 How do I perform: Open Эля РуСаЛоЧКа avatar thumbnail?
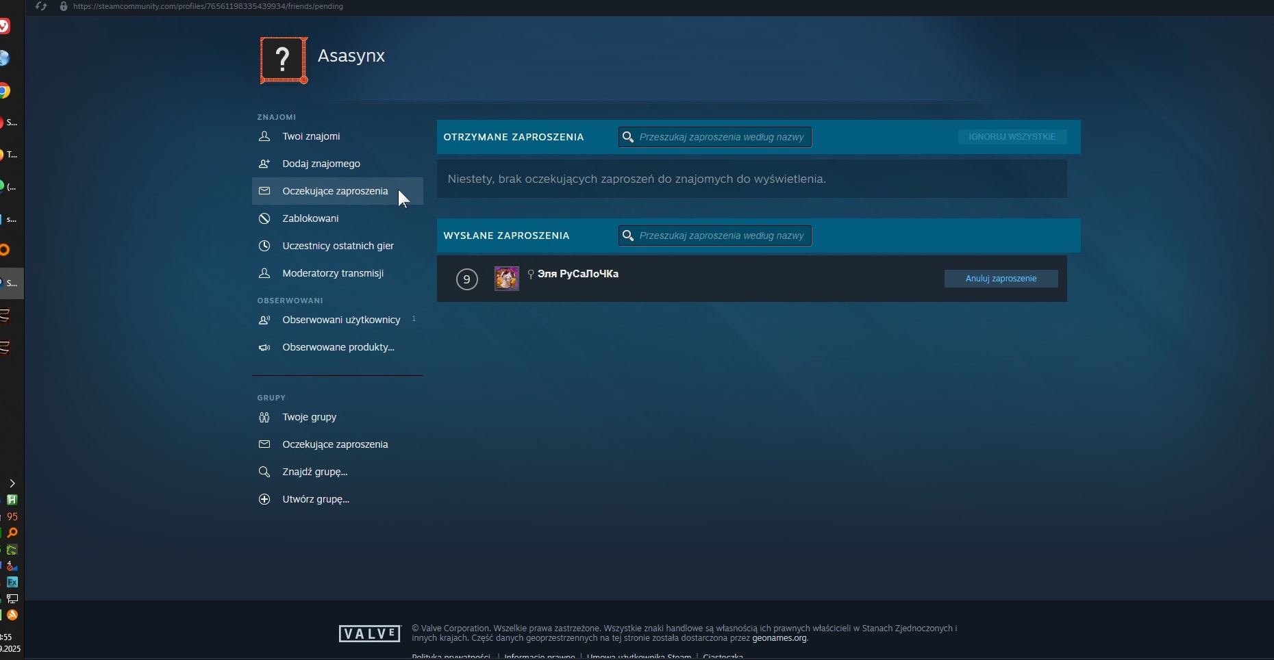click(x=507, y=279)
